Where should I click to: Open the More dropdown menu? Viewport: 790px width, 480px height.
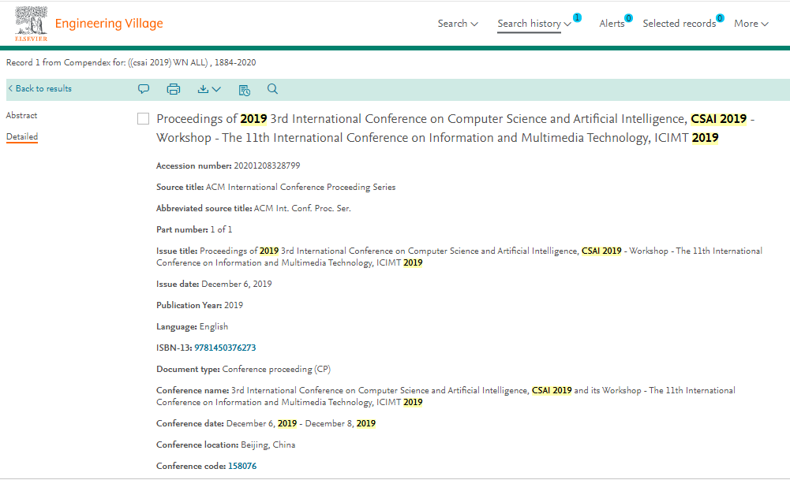tap(751, 24)
